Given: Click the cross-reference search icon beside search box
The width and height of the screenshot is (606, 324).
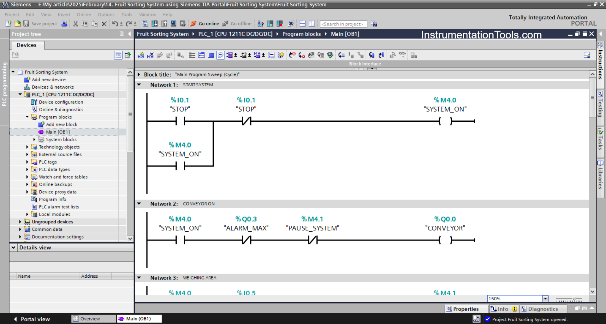Looking at the screenshot, I should (x=374, y=24).
